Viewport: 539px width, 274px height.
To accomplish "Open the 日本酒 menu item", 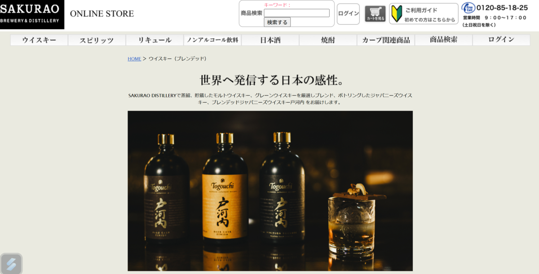I will (270, 40).
